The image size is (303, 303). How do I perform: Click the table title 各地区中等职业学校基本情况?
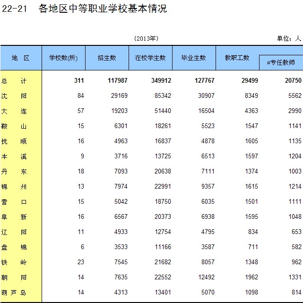(103, 9)
